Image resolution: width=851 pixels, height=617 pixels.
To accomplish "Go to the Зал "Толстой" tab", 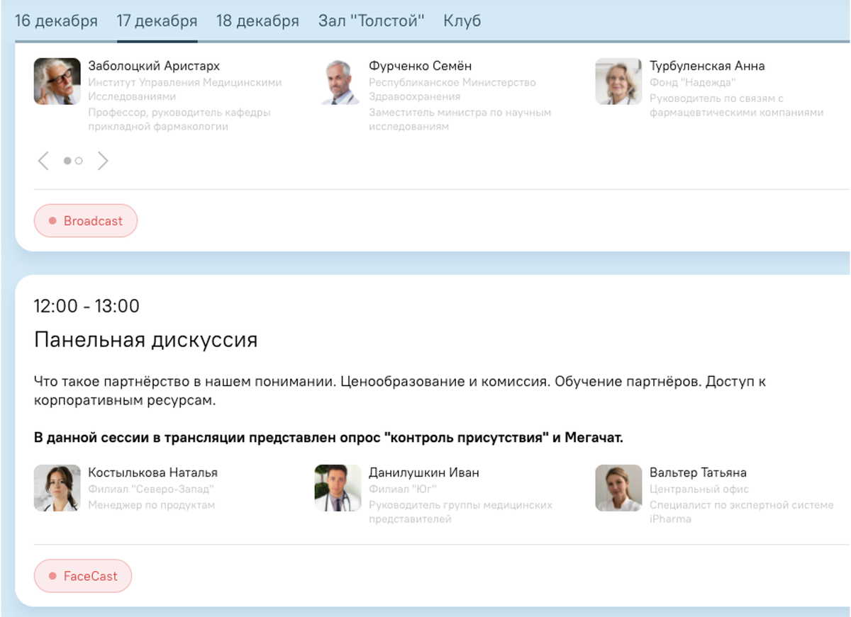I will point(371,21).
